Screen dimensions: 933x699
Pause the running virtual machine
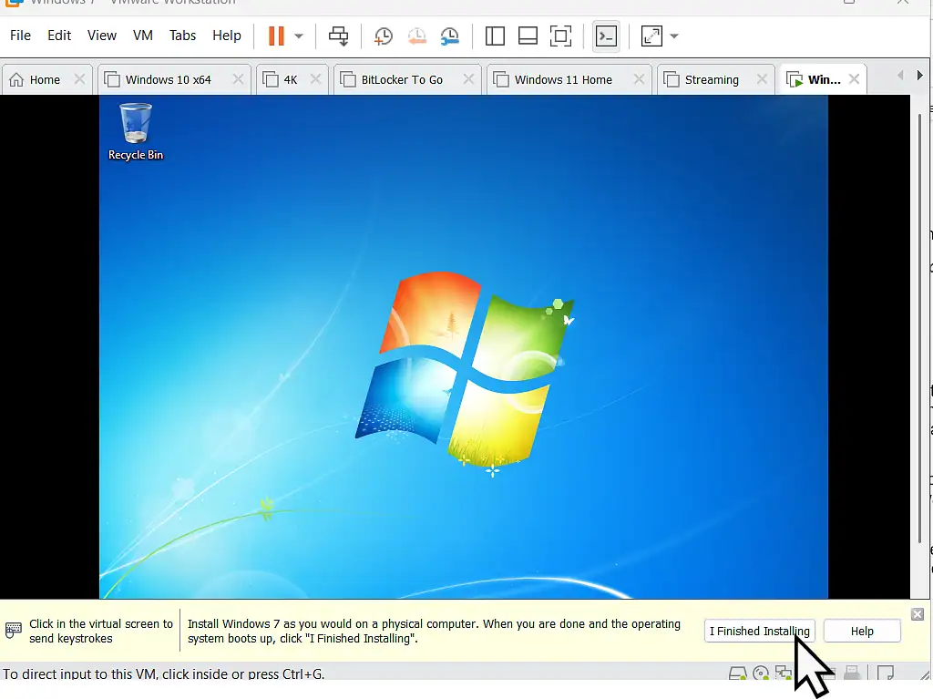coord(274,36)
